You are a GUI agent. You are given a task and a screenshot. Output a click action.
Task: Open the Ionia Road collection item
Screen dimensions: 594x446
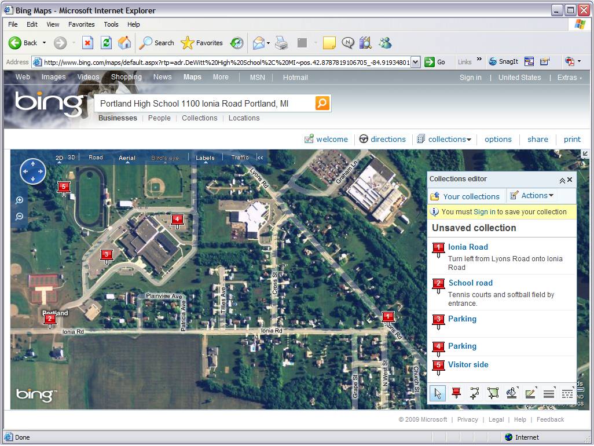468,247
